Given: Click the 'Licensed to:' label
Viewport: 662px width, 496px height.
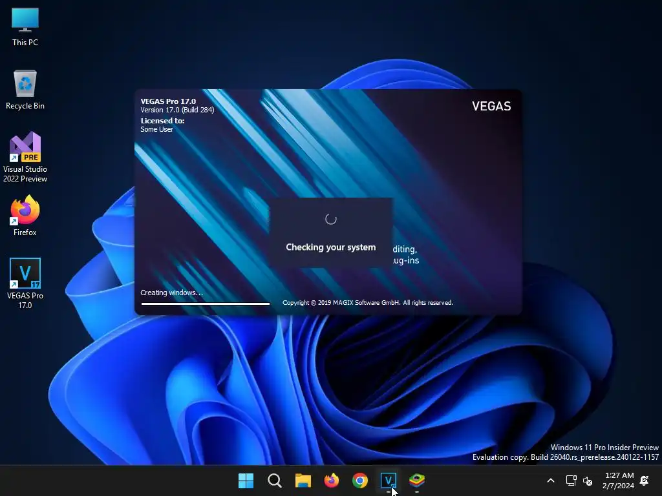Looking at the screenshot, I should [162, 121].
